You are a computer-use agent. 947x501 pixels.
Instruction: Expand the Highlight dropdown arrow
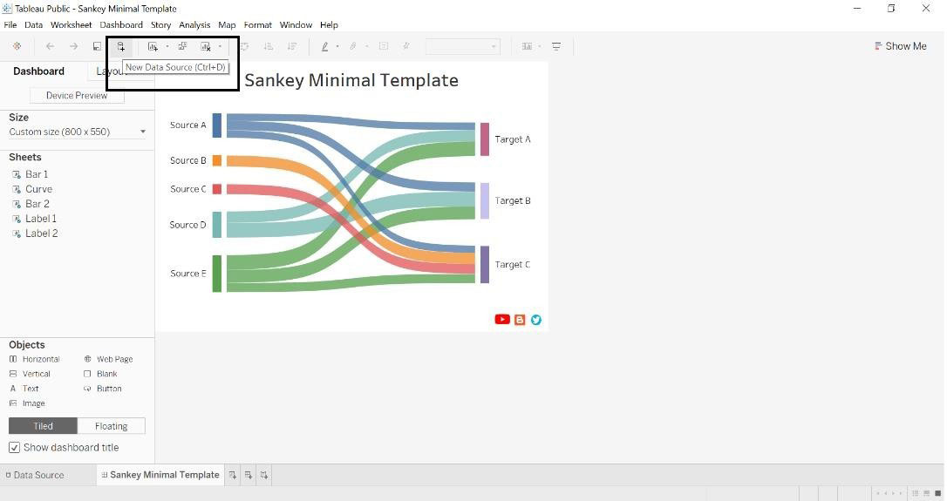point(337,46)
